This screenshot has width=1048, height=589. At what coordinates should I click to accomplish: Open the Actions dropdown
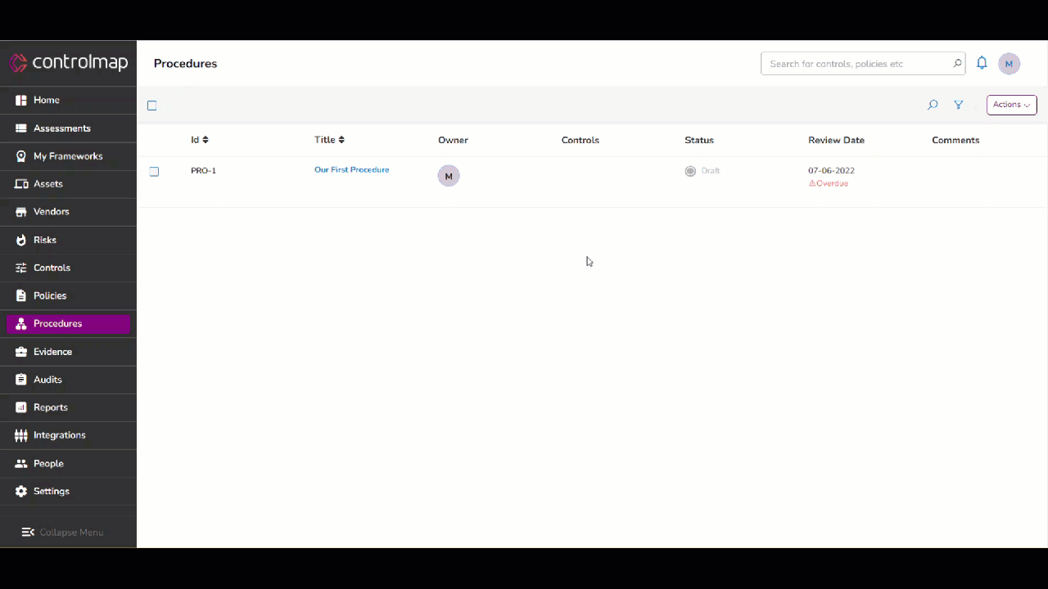pyautogui.click(x=1011, y=105)
